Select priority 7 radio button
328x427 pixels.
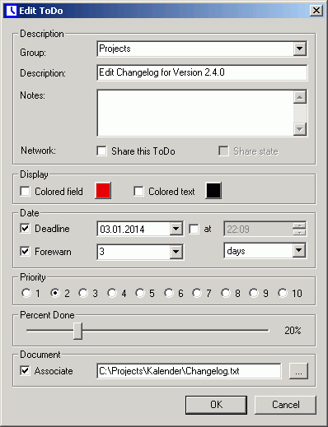pyautogui.click(x=197, y=293)
